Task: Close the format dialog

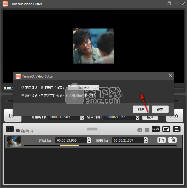Action: (x=170, y=76)
